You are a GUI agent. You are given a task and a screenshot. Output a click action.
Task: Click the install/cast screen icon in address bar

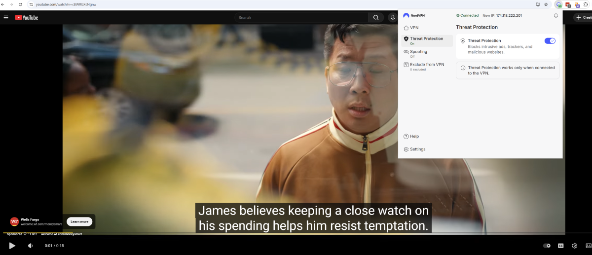(x=538, y=4)
